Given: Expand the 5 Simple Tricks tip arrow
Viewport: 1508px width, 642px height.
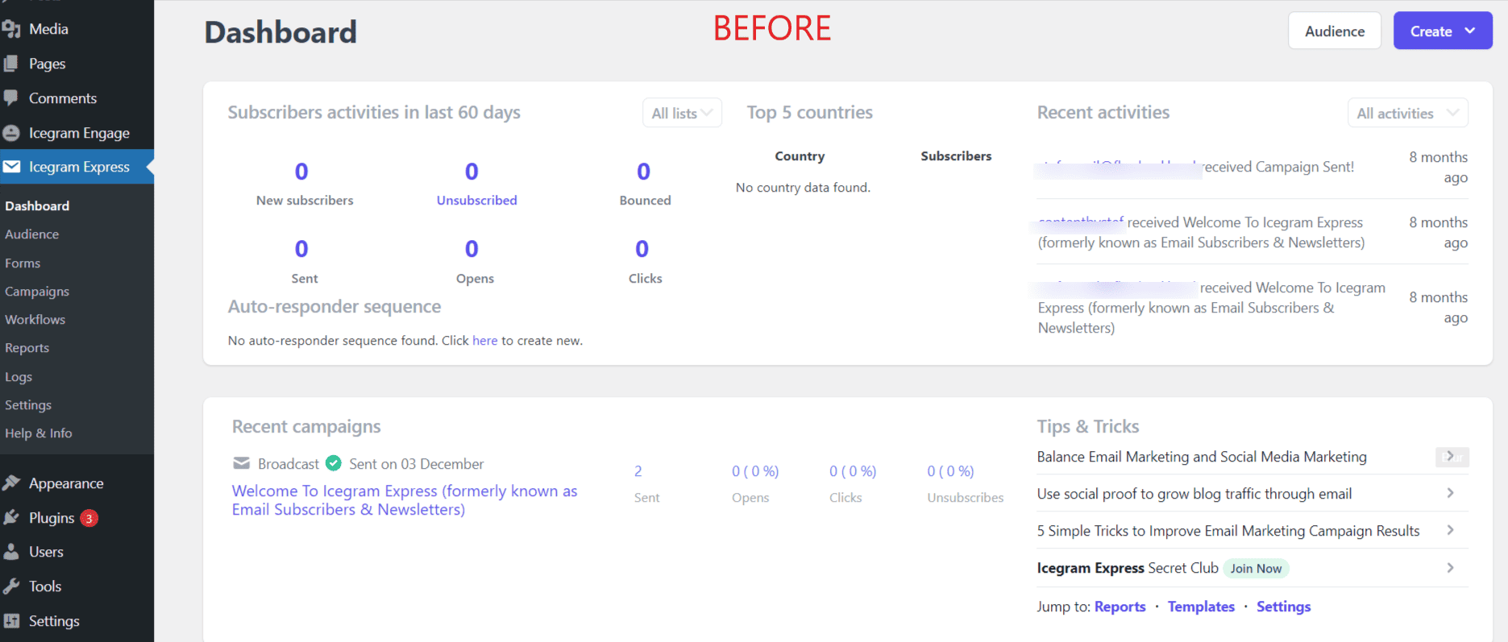Looking at the screenshot, I should coord(1450,530).
